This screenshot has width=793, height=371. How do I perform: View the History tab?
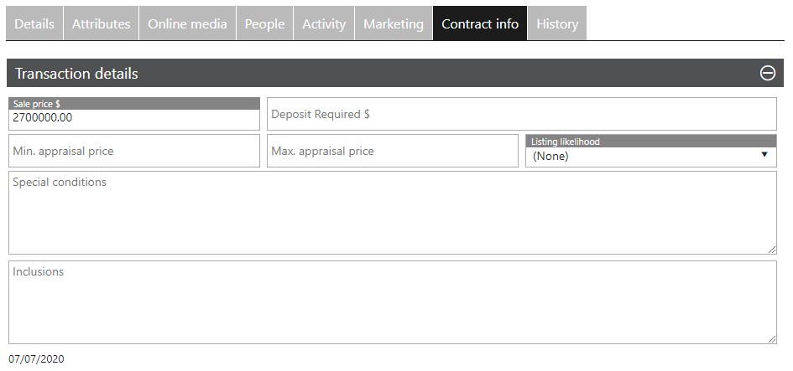tap(557, 23)
